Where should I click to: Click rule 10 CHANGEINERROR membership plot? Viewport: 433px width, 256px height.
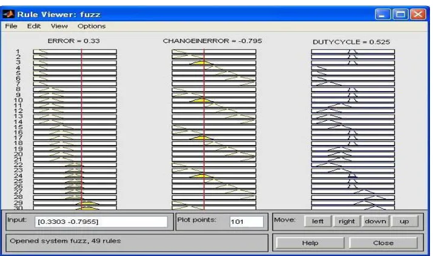213,100
